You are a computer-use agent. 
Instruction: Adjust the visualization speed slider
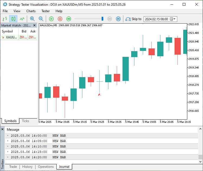coord(102,19)
